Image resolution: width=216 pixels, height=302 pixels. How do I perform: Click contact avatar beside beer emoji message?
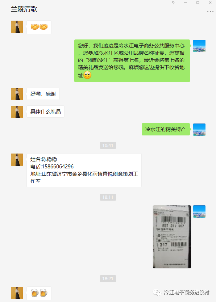[x=17, y=293]
